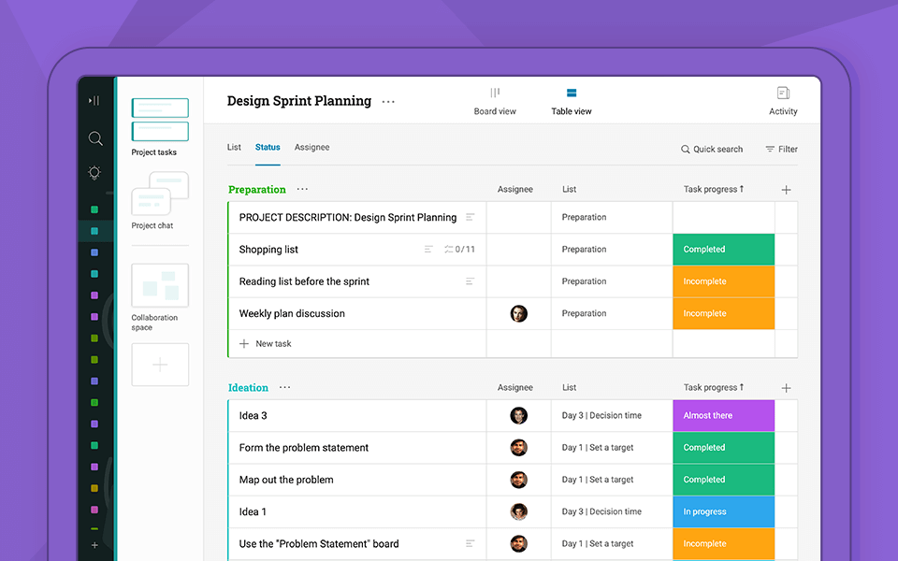The width and height of the screenshot is (898, 561).
Task: Change Almost there status of Idea 3
Action: (x=723, y=415)
